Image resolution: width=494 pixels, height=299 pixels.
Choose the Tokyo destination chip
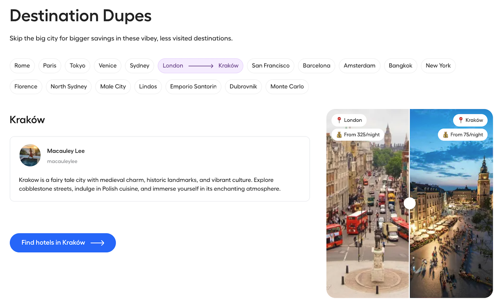(77, 66)
